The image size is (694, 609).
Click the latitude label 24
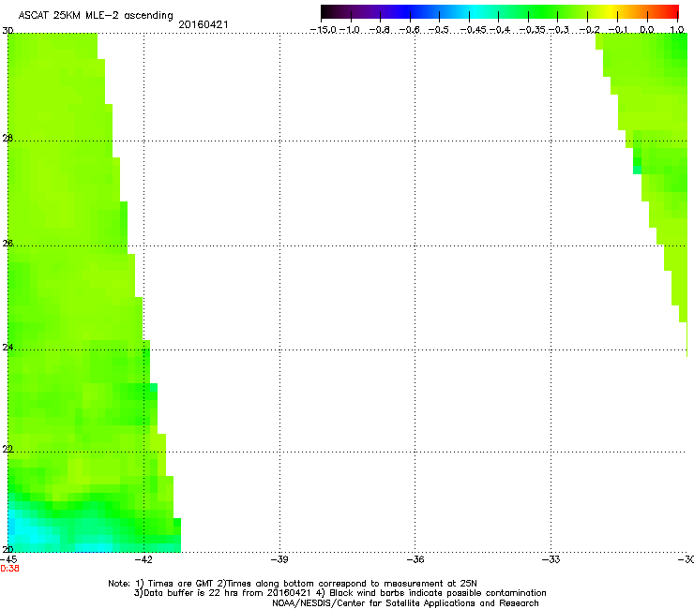(x=8, y=348)
